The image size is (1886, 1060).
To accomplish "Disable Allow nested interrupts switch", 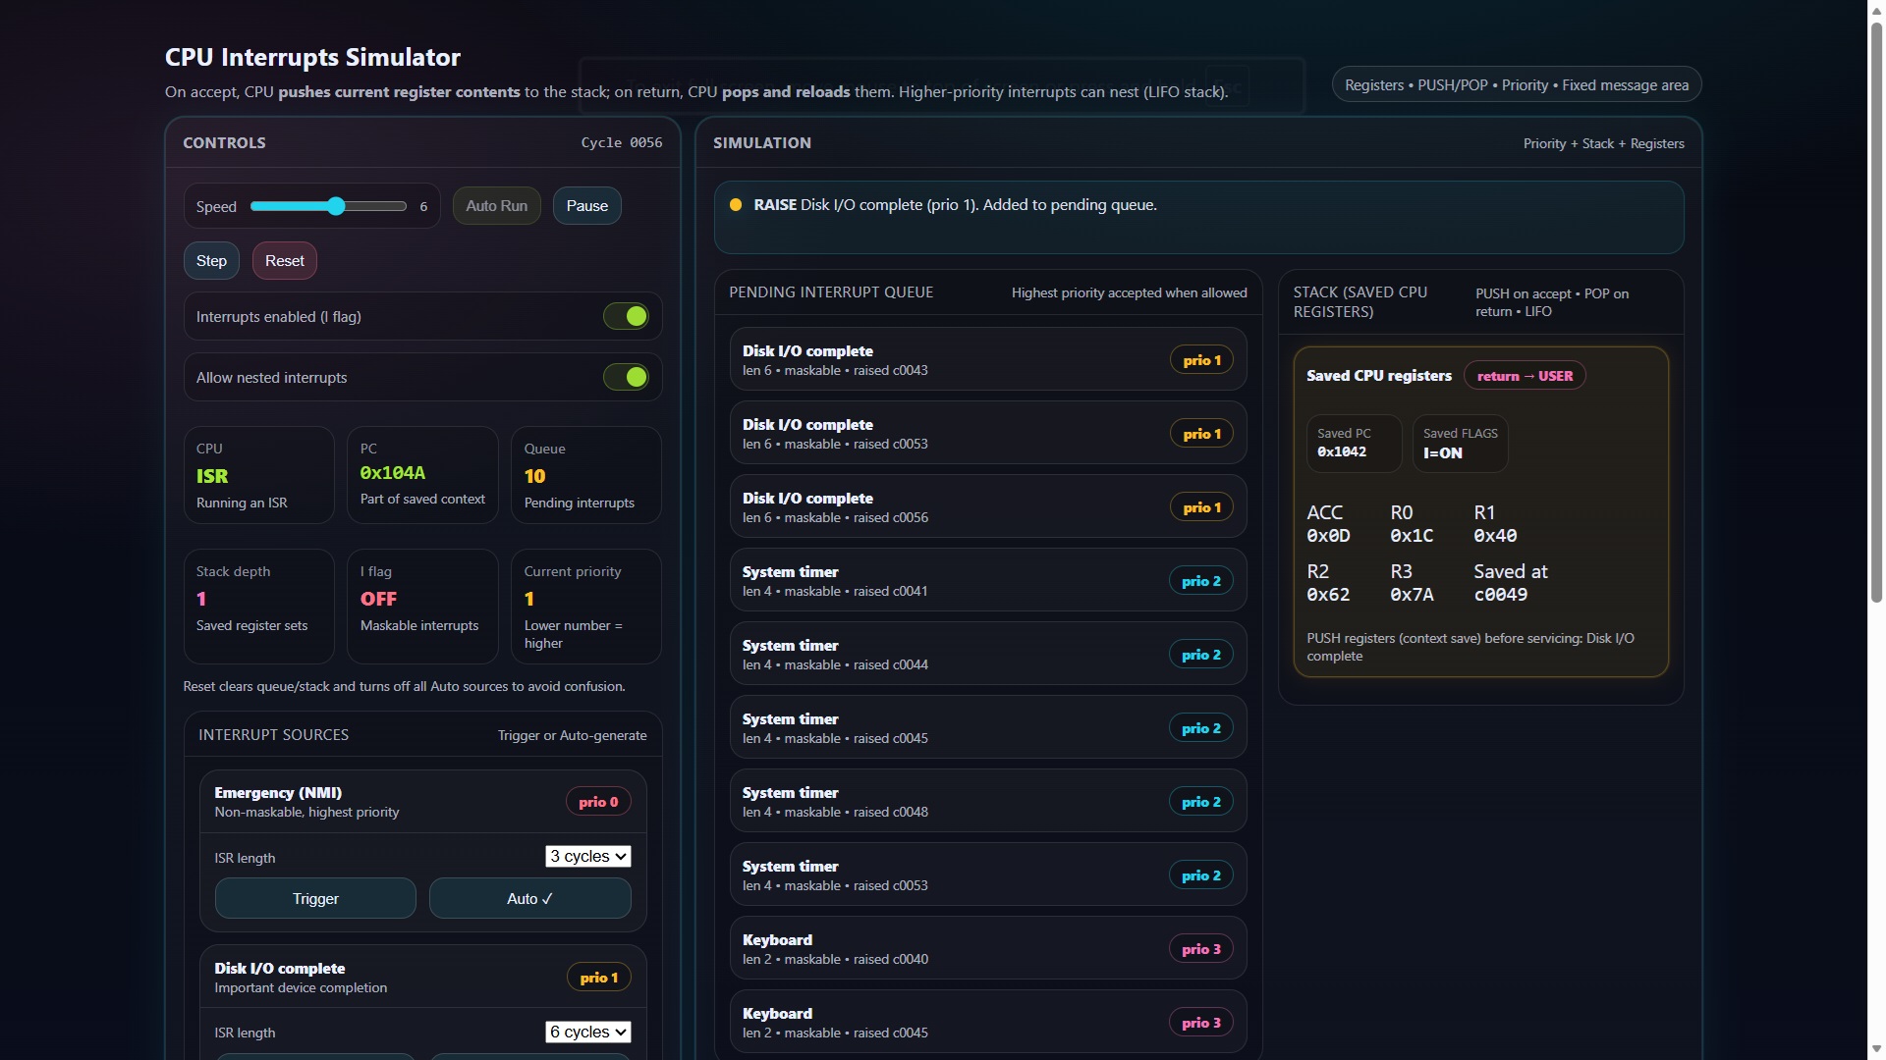I will pos(626,377).
